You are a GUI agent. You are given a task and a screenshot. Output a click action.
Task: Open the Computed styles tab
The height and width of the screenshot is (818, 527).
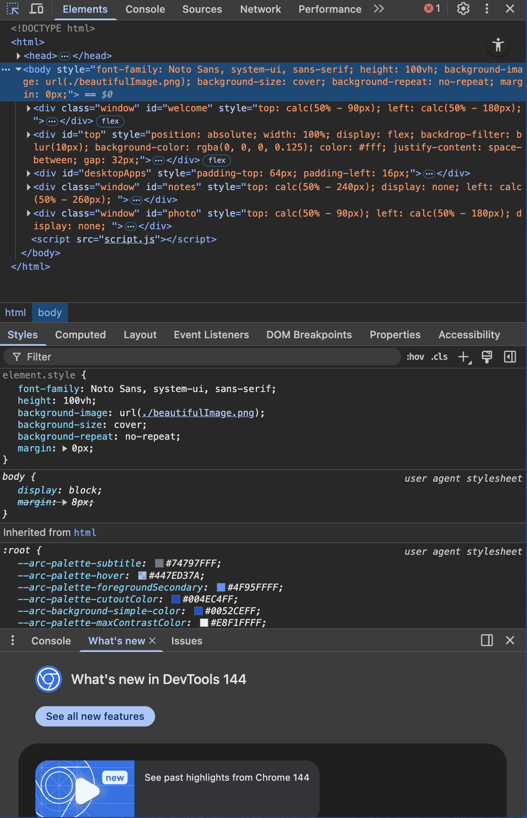pyautogui.click(x=80, y=335)
